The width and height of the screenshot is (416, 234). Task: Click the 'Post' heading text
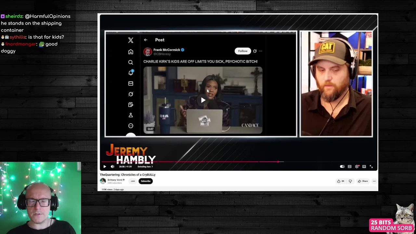pyautogui.click(x=160, y=40)
